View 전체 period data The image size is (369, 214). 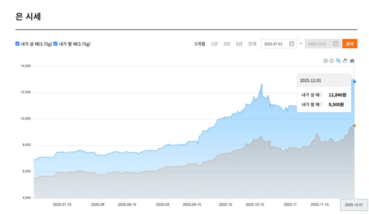pyautogui.click(x=252, y=44)
